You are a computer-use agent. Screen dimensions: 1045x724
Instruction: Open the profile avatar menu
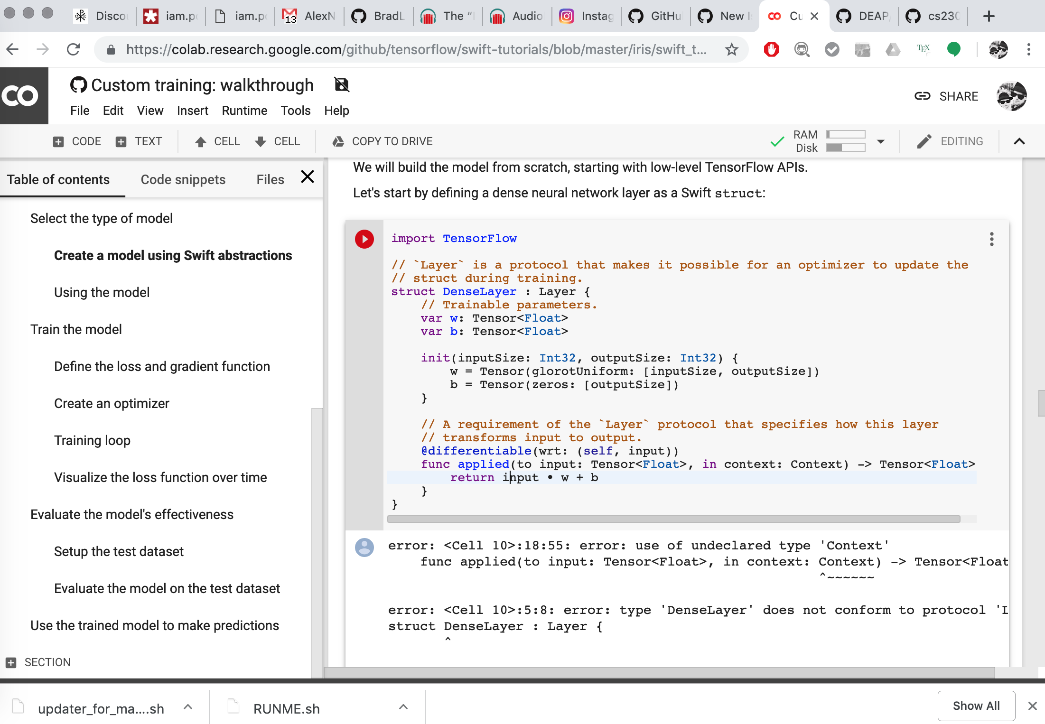tap(1012, 96)
